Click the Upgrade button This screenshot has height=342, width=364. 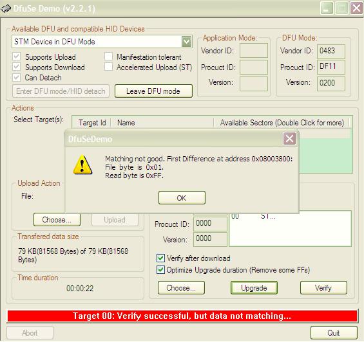[x=254, y=288]
